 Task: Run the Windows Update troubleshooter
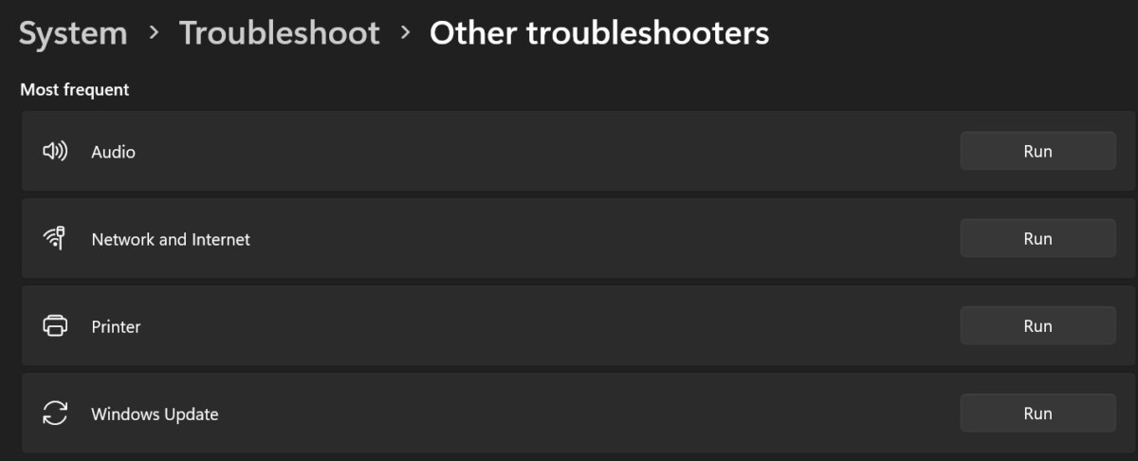click(x=1037, y=413)
